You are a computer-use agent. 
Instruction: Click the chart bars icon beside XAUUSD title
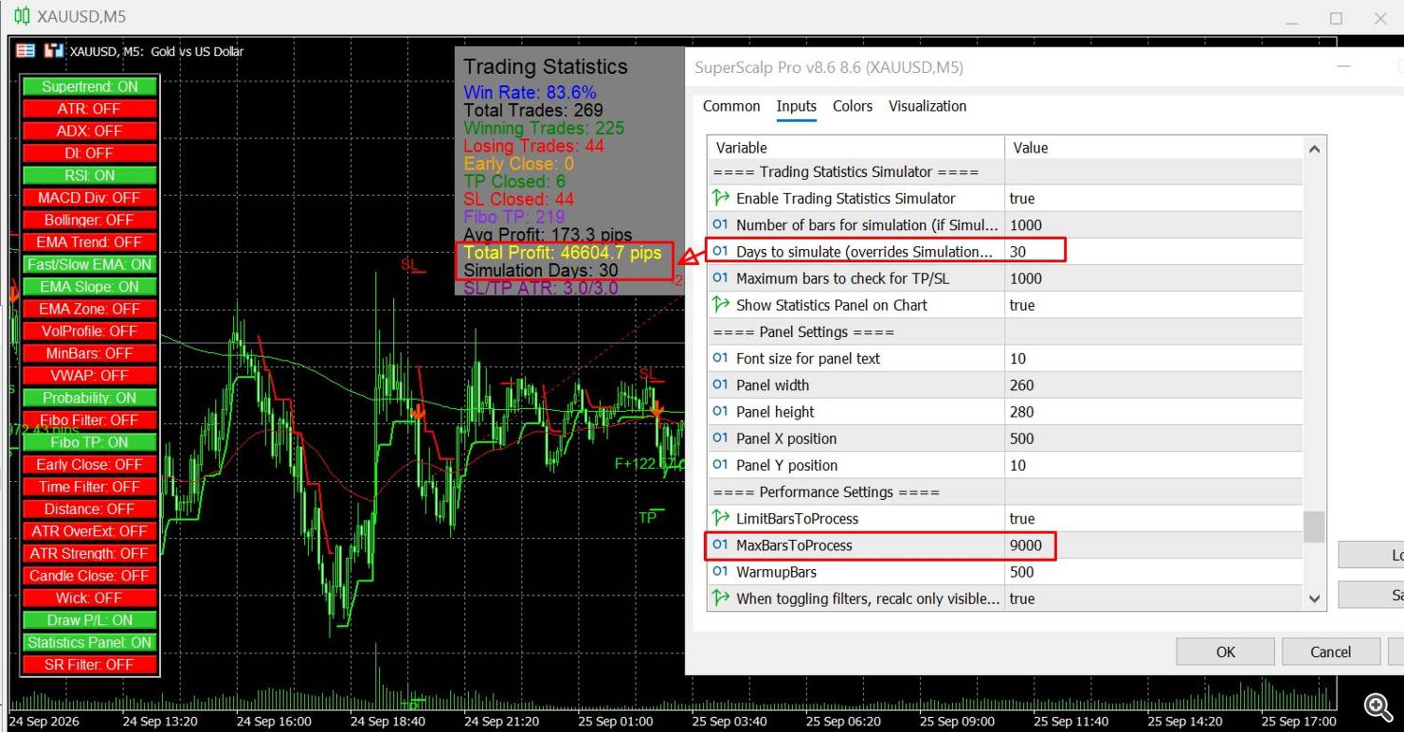pyautogui.click(x=54, y=51)
